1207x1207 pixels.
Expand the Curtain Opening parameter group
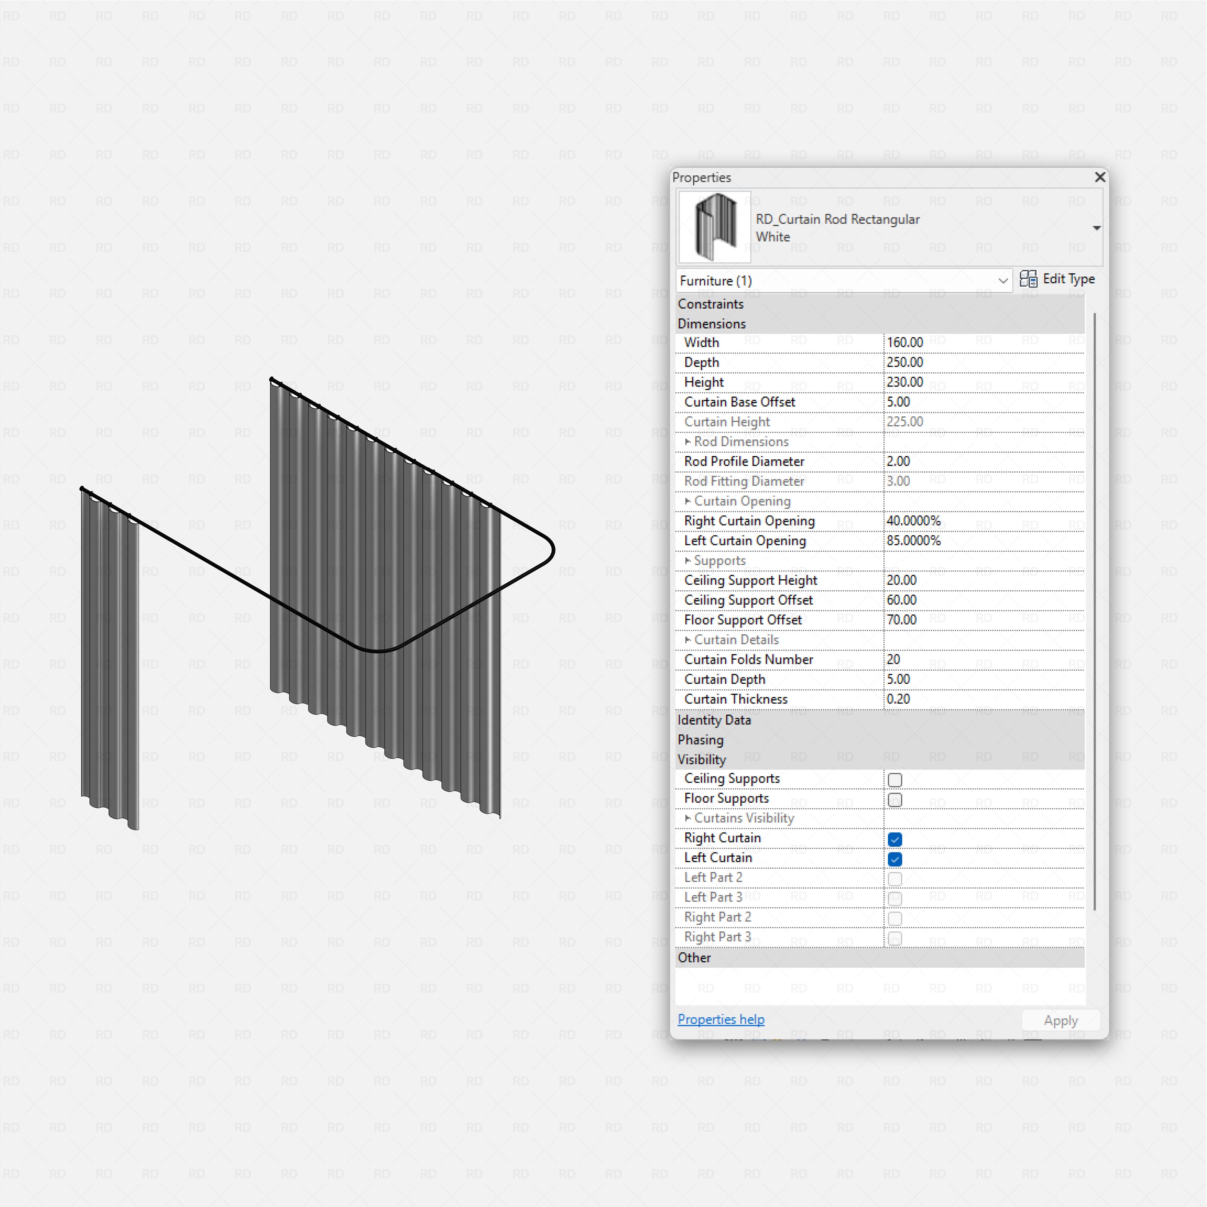[688, 502]
